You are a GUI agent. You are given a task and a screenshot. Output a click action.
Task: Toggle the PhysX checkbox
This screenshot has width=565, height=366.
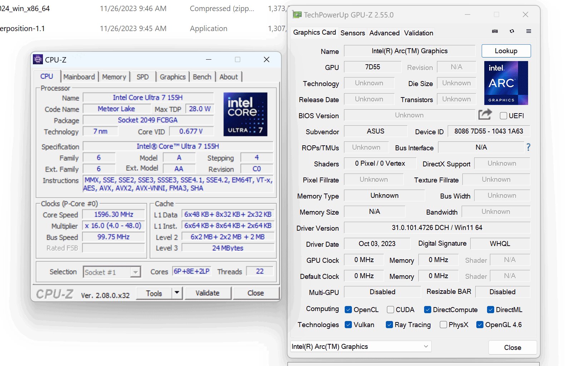[443, 325]
